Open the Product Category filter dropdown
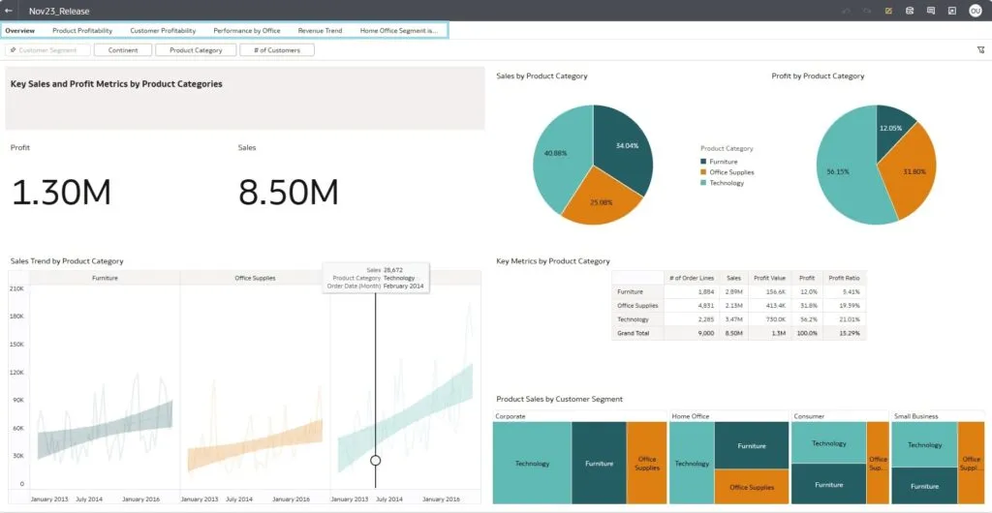Image resolution: width=992 pixels, height=513 pixels. 196,50
